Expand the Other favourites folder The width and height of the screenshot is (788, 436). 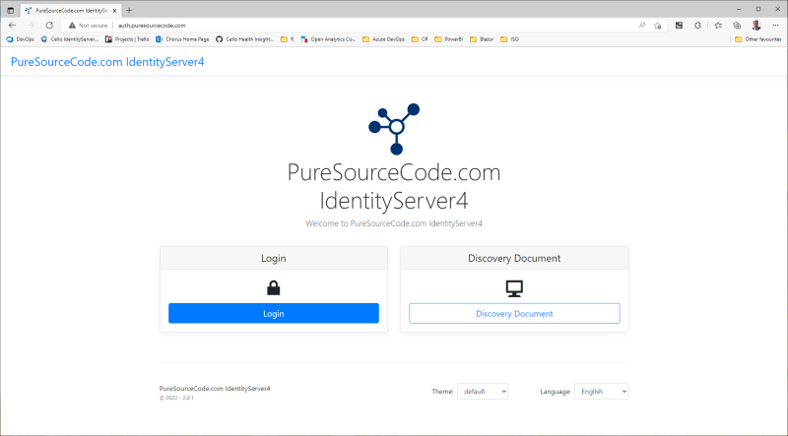(x=757, y=39)
